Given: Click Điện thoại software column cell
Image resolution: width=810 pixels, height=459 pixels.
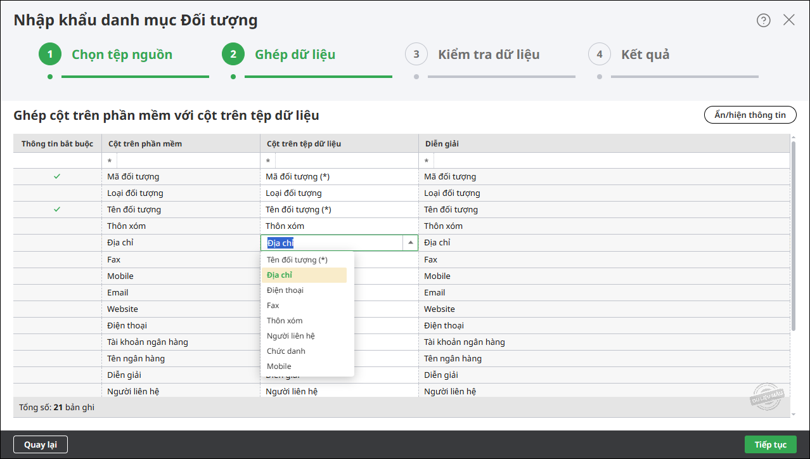Looking at the screenshot, I should (181, 326).
